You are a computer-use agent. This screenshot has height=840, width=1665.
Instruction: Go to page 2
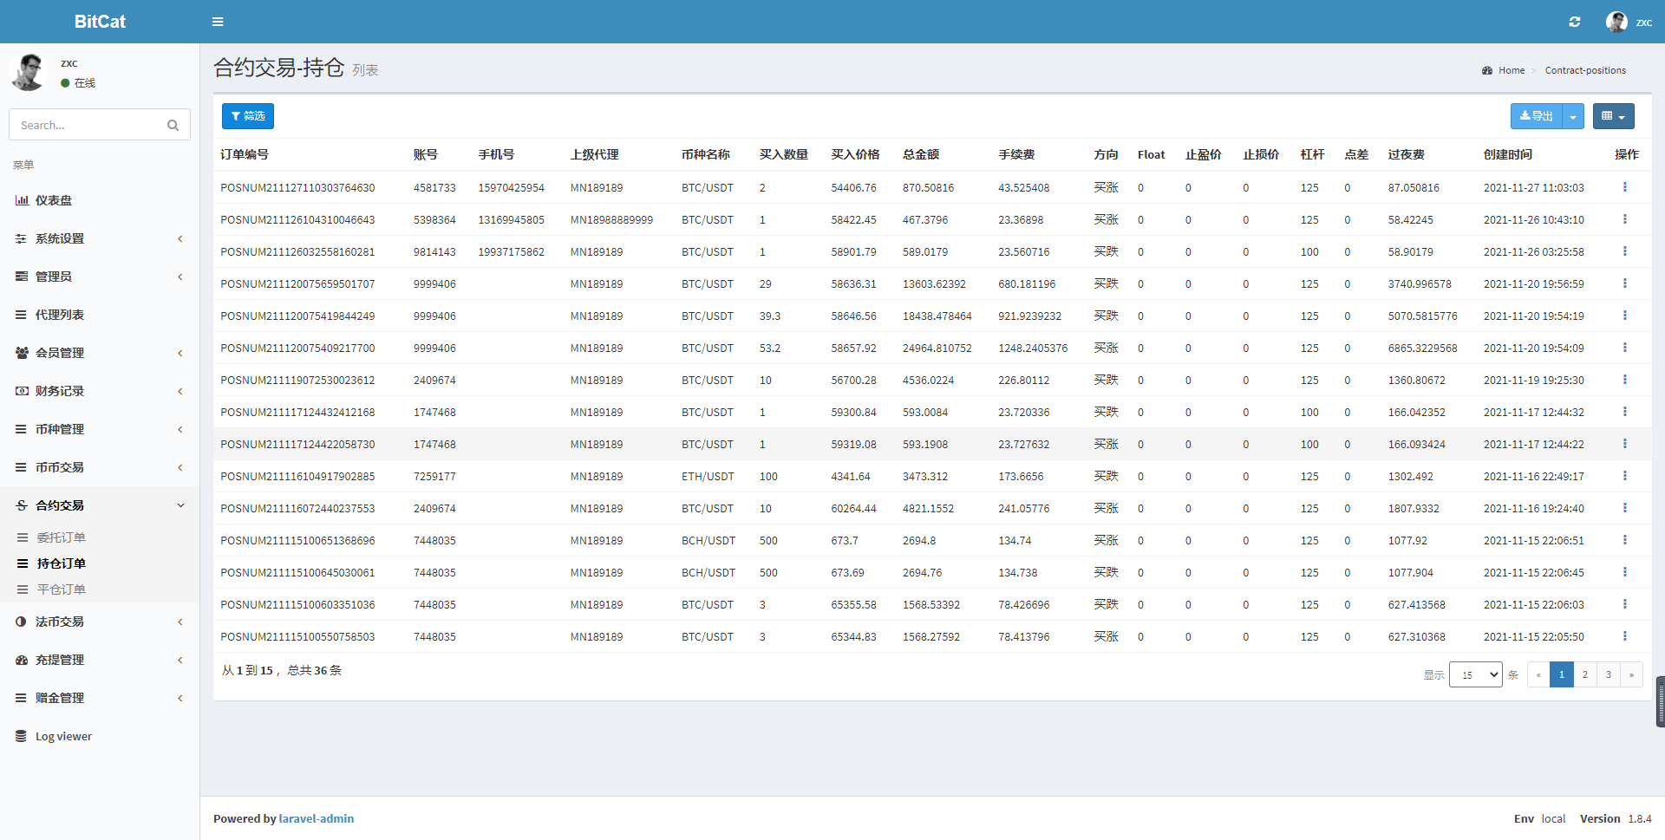(x=1585, y=674)
